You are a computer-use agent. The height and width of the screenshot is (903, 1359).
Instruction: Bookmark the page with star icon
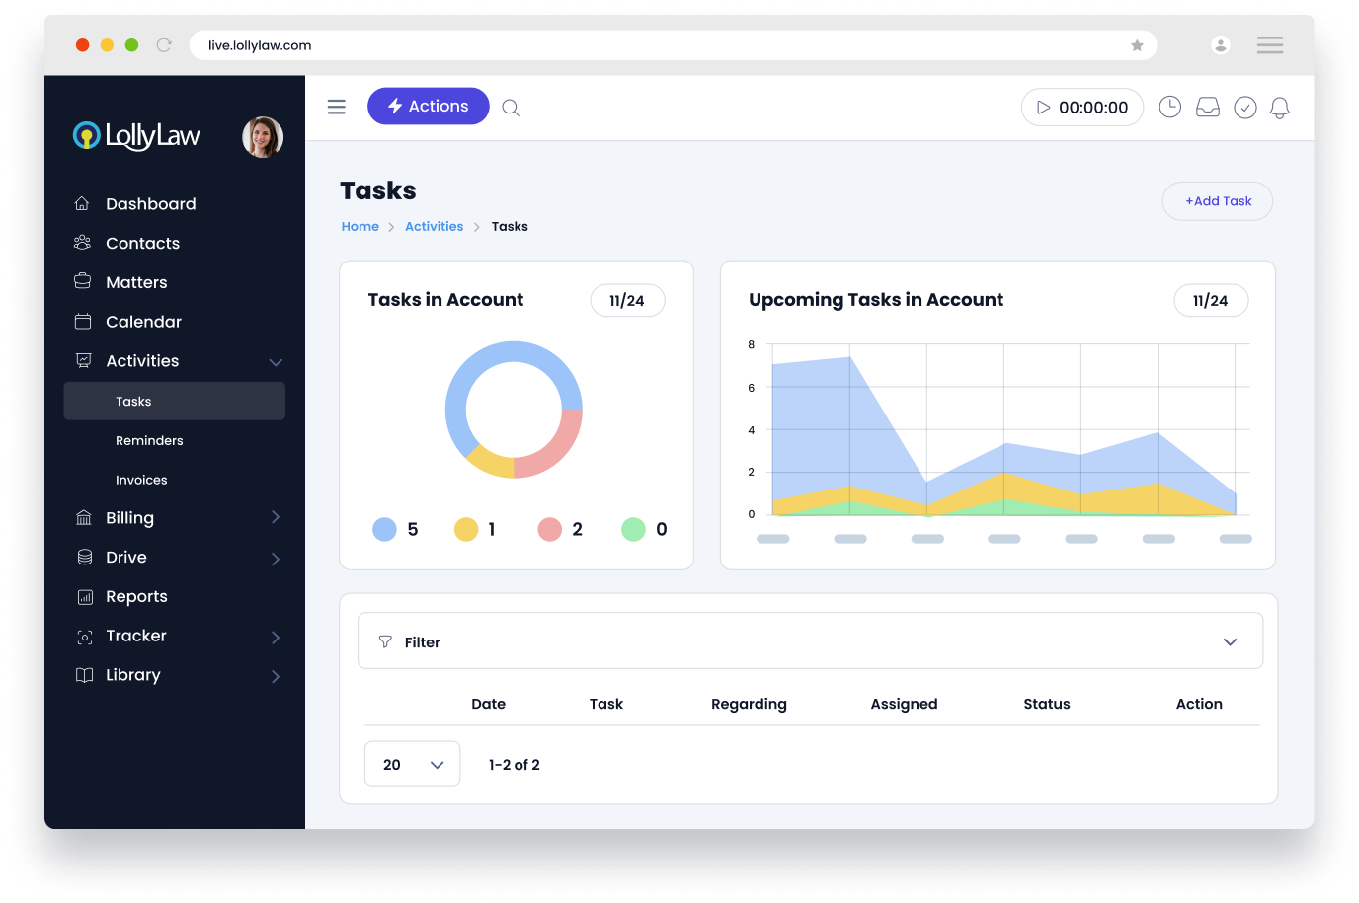click(1137, 45)
